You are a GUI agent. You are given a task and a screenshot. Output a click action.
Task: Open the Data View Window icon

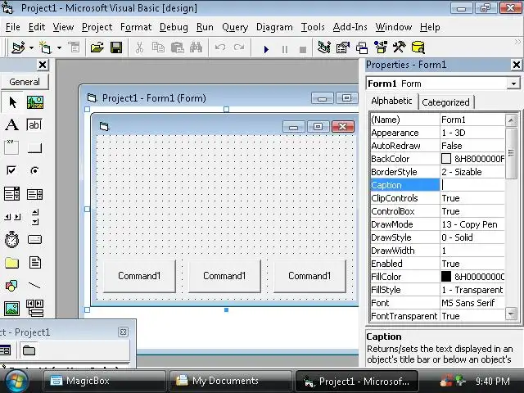click(418, 47)
